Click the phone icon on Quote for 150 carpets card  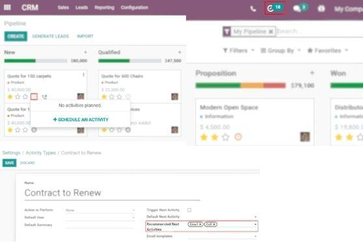pyautogui.click(x=44, y=97)
